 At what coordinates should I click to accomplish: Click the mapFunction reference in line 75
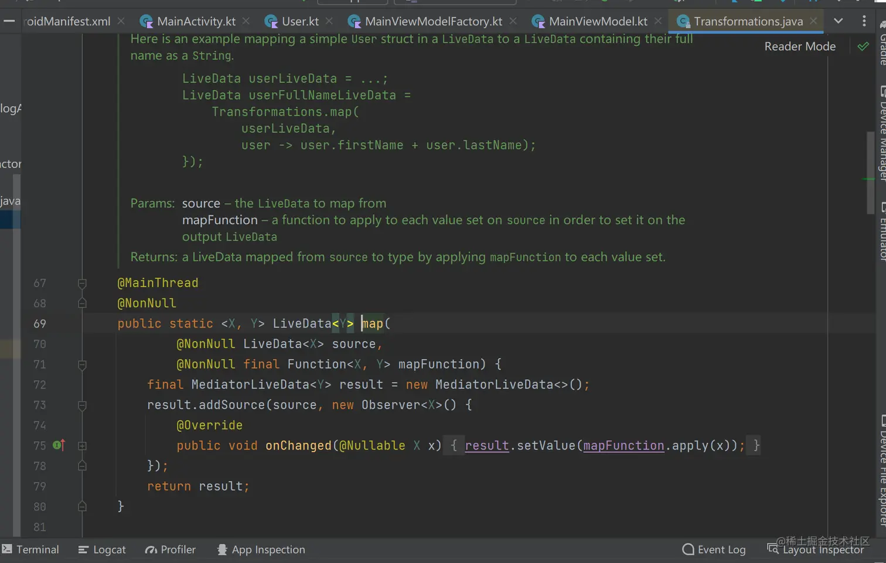point(623,446)
